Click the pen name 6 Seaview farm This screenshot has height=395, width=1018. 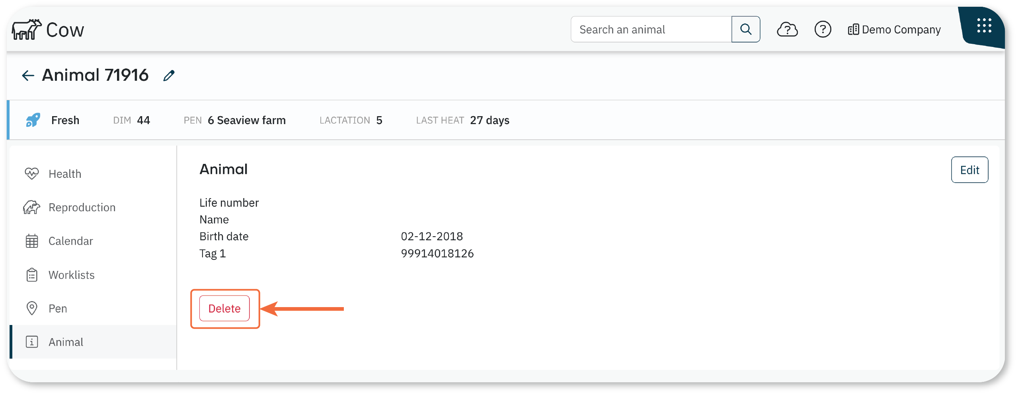point(247,120)
